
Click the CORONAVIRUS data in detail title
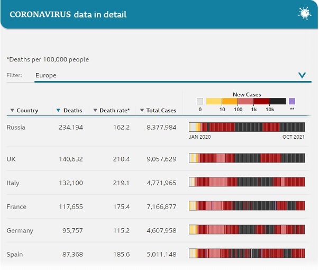68,14
